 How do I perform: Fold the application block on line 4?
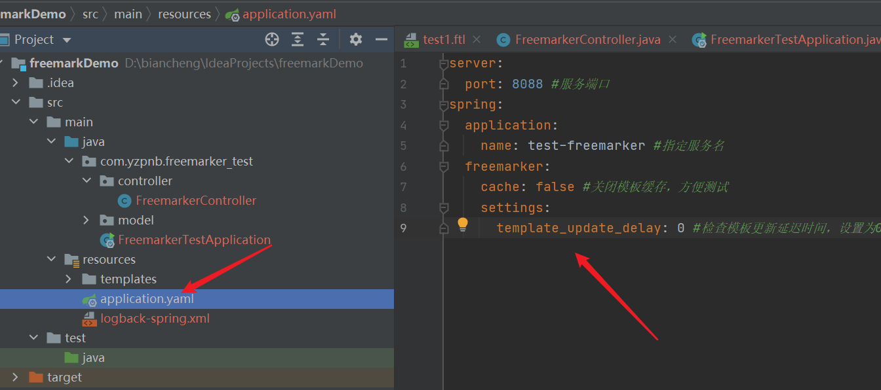(x=444, y=126)
